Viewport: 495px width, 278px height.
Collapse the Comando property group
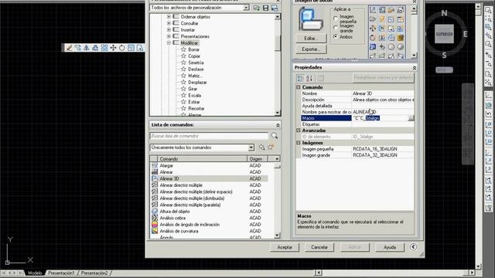tap(299, 87)
